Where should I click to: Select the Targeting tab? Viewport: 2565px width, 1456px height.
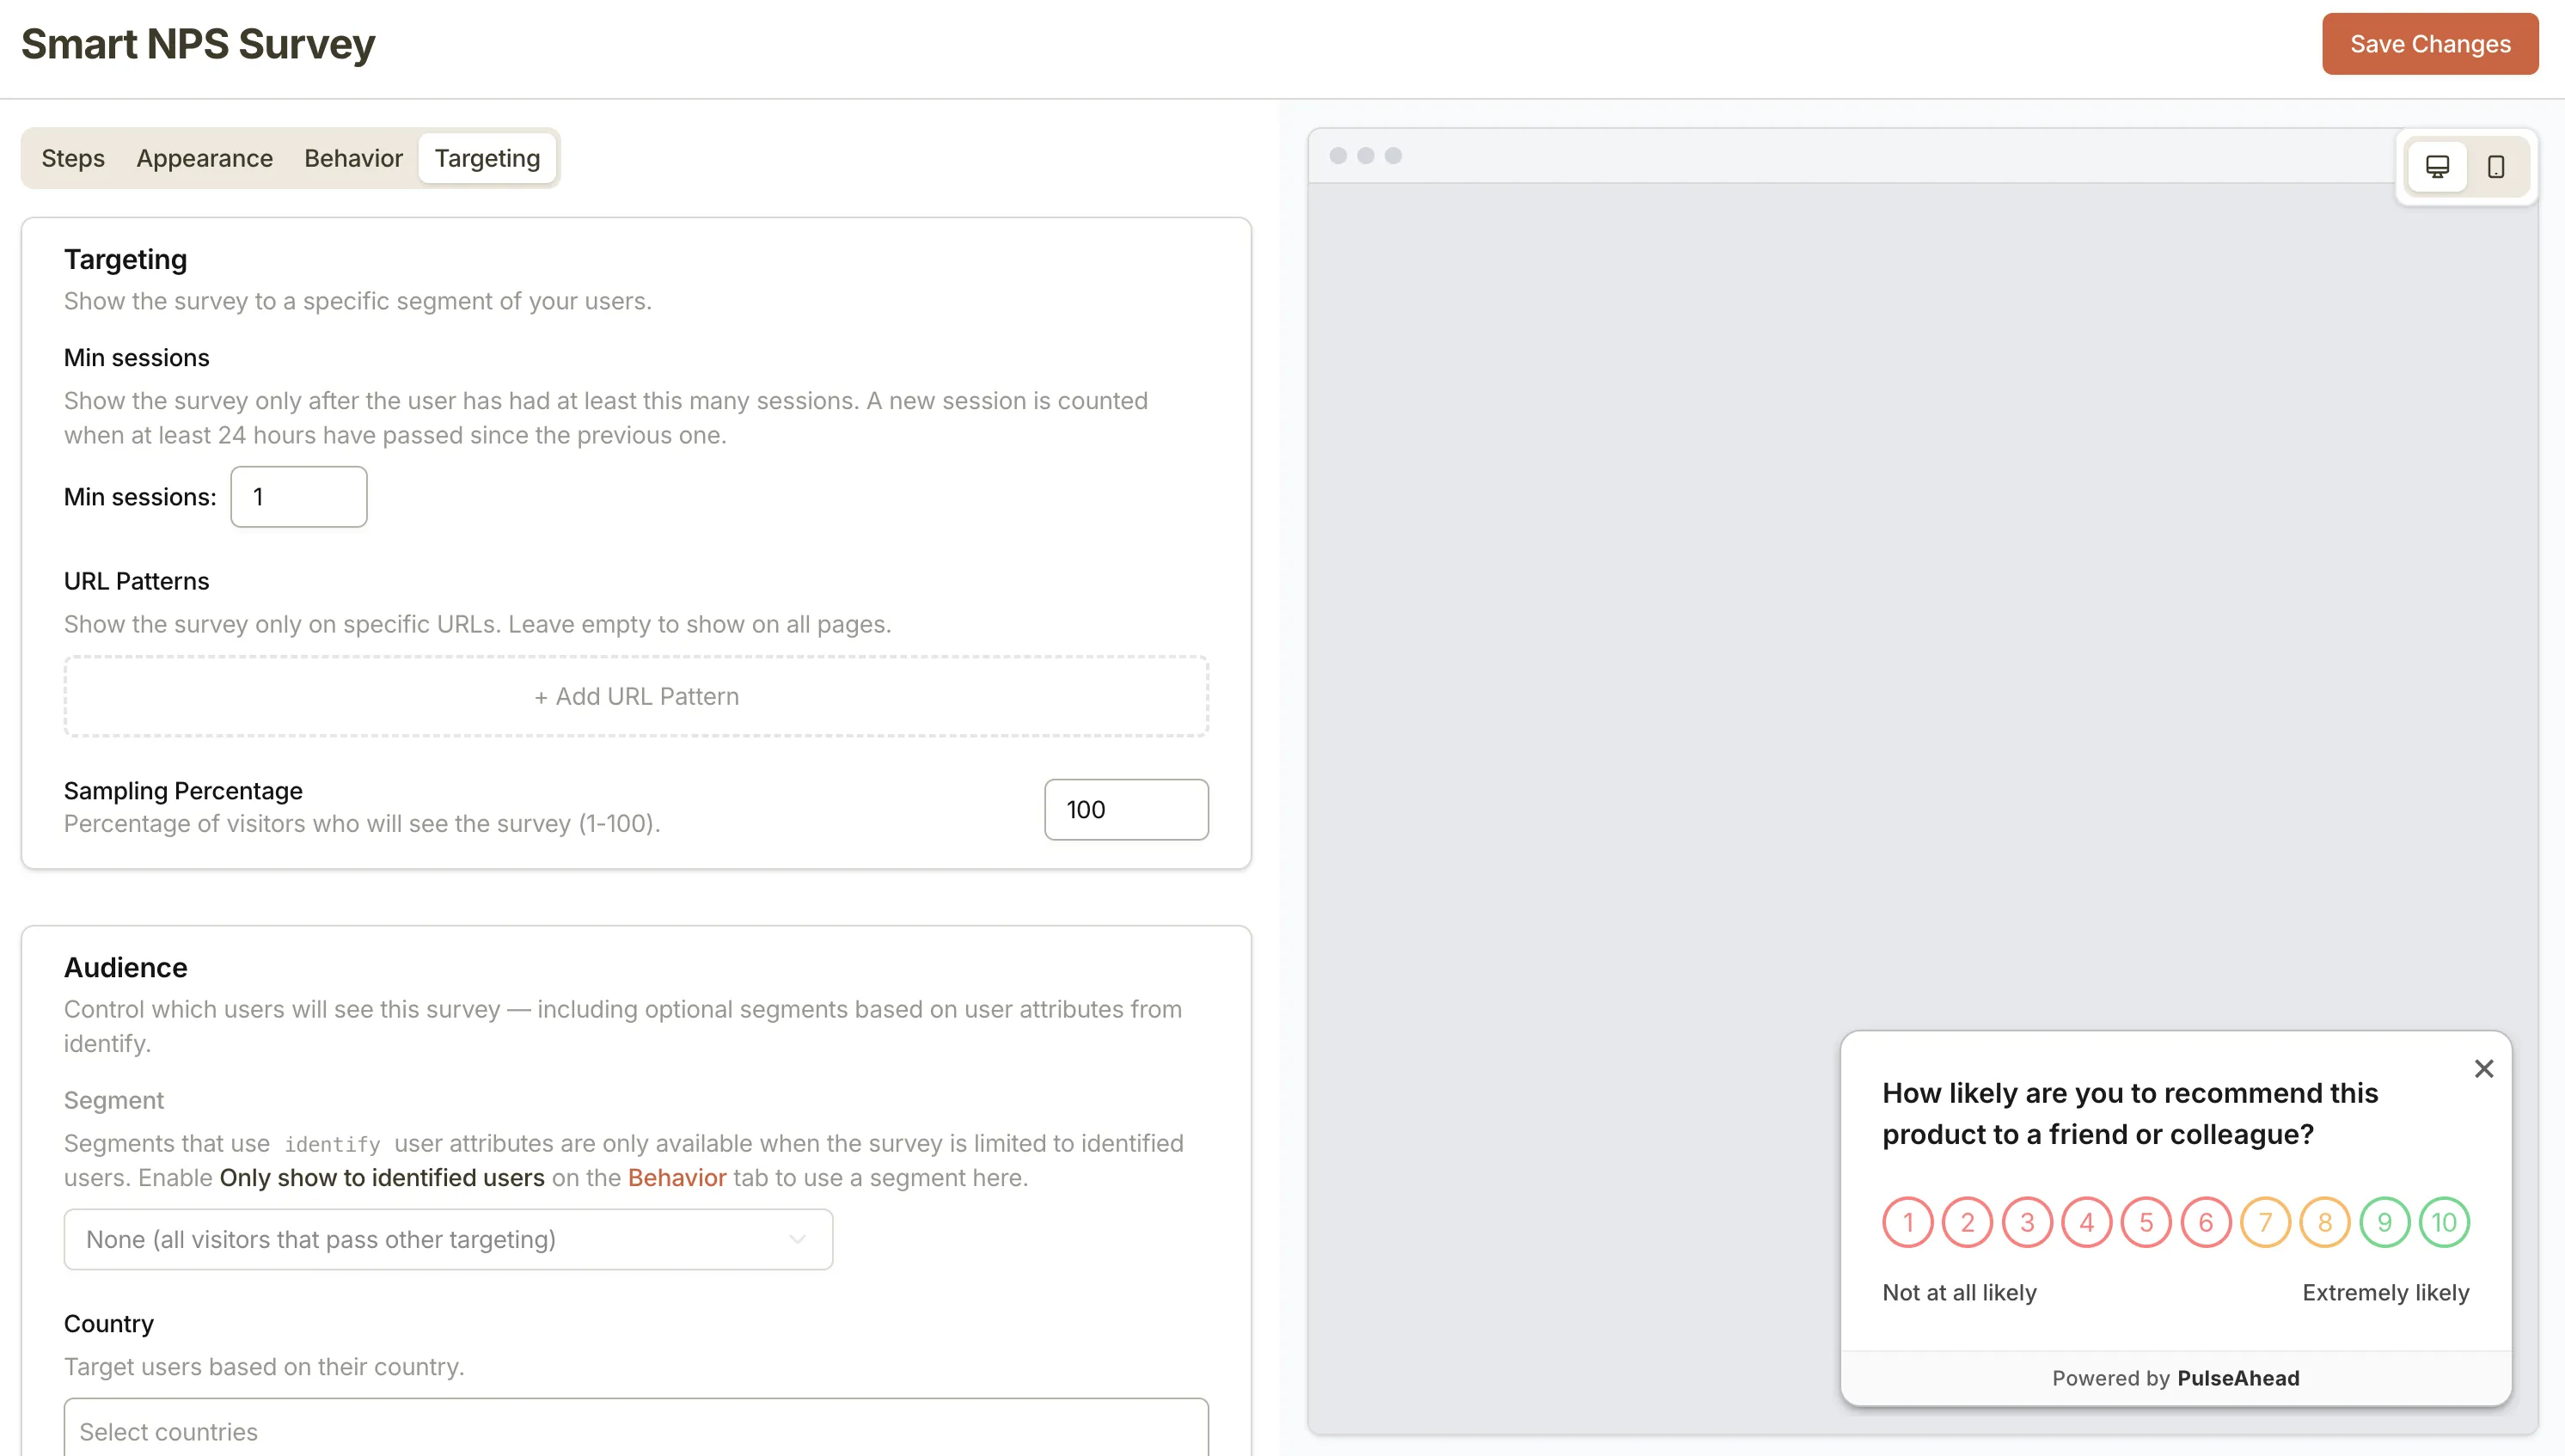(487, 157)
